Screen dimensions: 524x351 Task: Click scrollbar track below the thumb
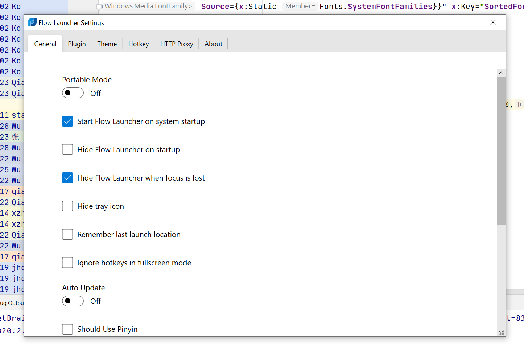coord(501,276)
